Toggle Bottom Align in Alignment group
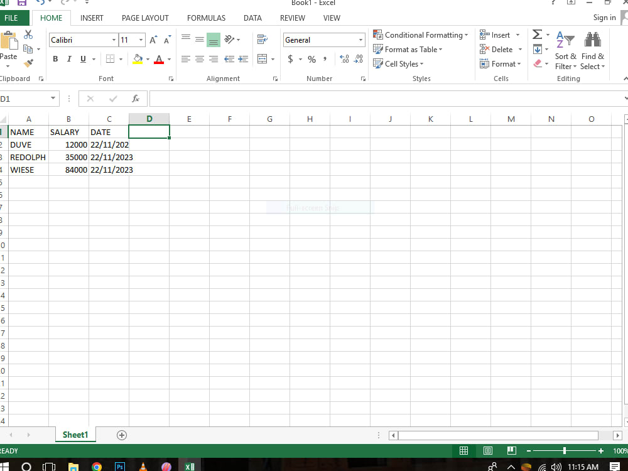Screen dimensions: 628x471 coord(214,40)
